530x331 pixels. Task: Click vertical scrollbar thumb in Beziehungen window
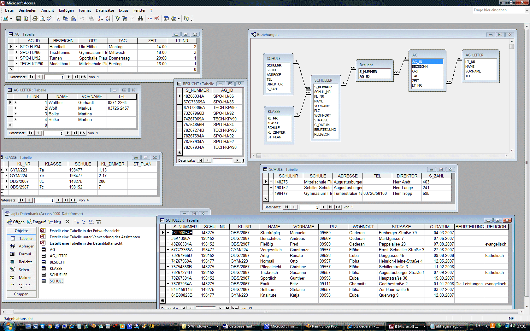[x=511, y=46]
